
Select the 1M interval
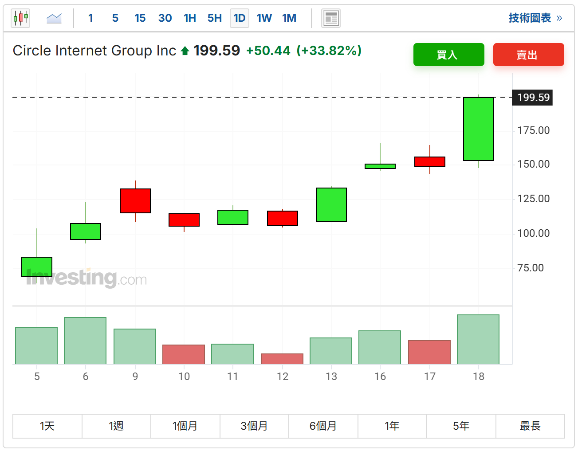click(289, 18)
